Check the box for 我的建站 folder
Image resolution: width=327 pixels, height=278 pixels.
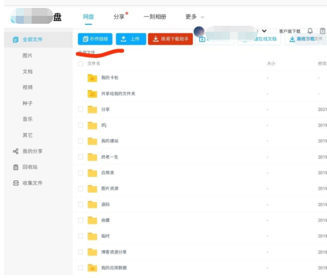click(80, 141)
